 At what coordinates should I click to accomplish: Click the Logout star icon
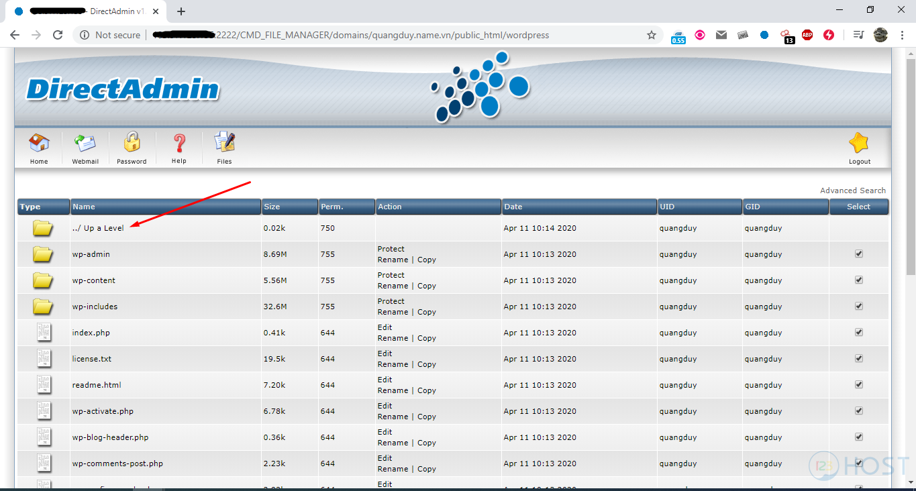pyautogui.click(x=859, y=143)
